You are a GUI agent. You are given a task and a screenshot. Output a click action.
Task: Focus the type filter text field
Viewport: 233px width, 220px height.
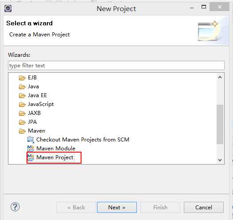pos(116,66)
